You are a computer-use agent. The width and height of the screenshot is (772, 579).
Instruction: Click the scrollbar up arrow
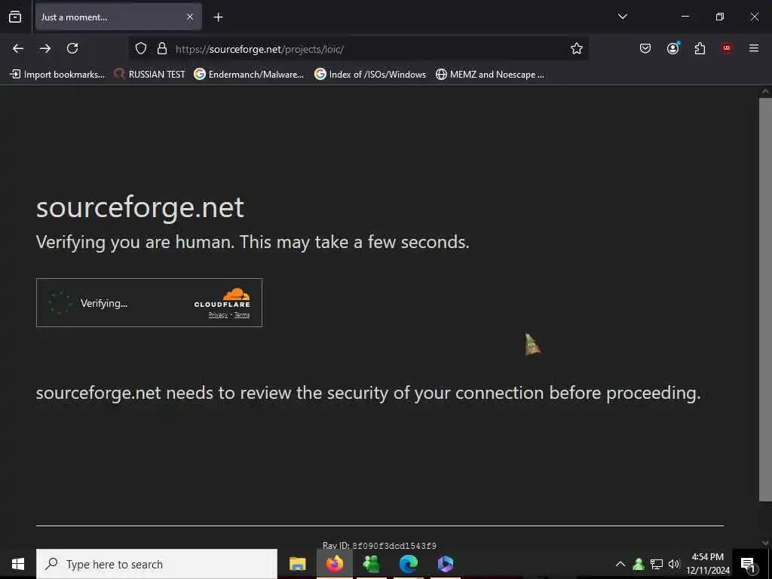tap(765, 91)
